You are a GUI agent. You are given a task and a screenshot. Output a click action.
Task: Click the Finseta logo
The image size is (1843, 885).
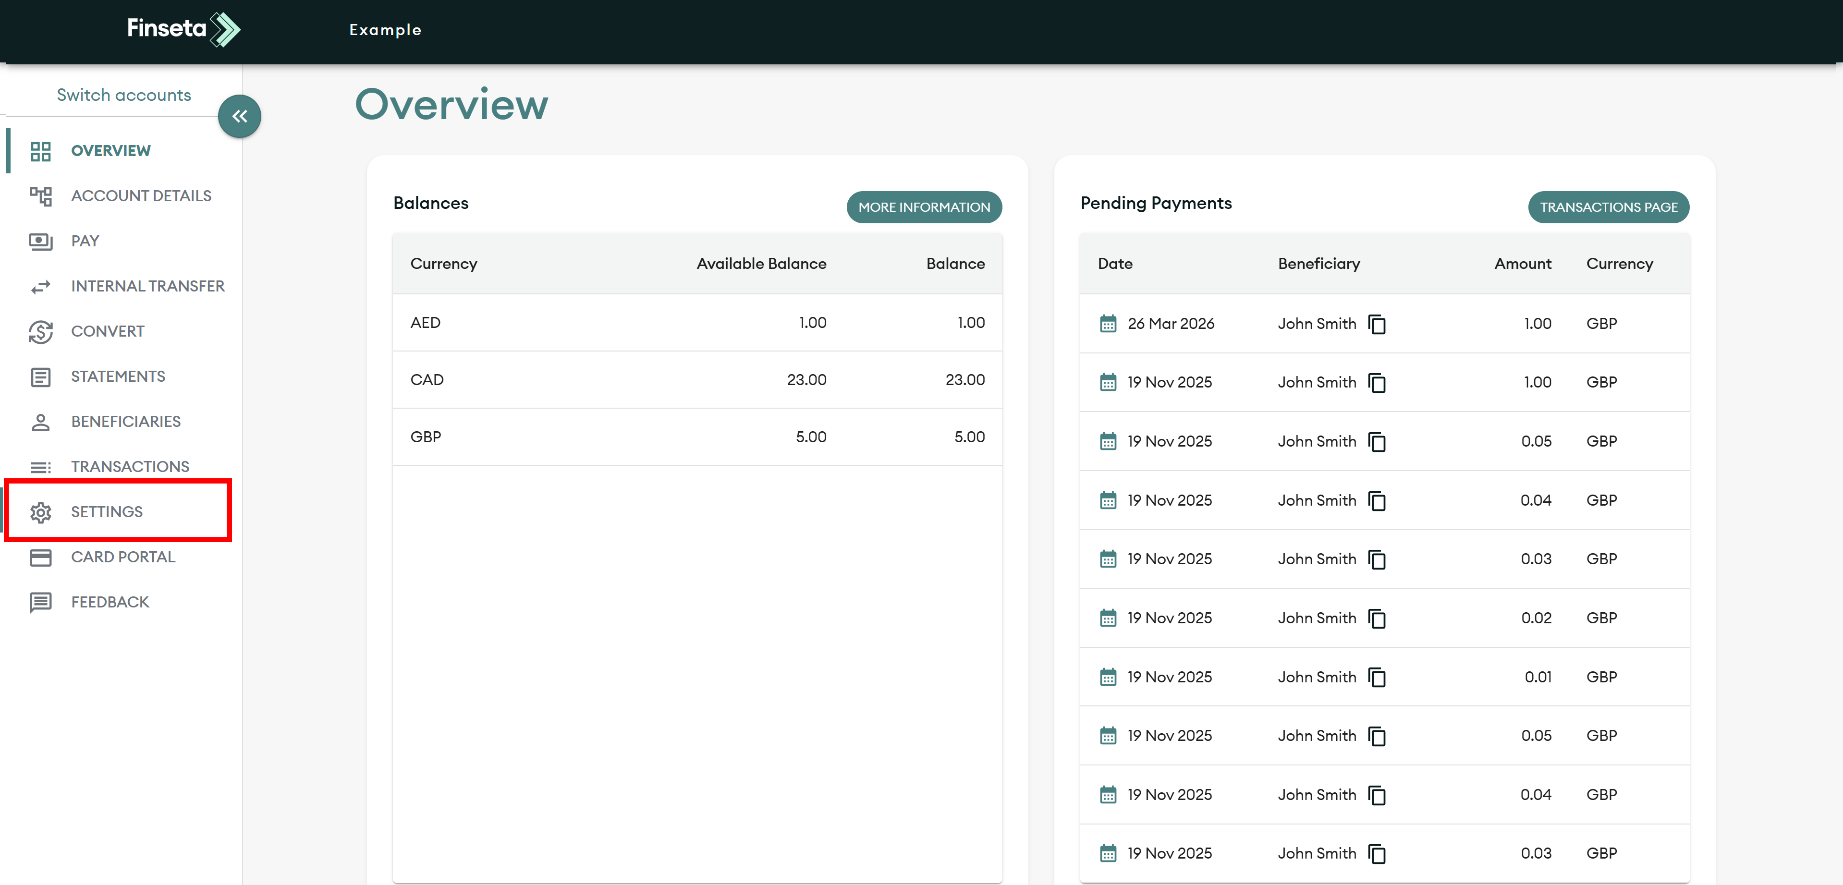(x=183, y=29)
